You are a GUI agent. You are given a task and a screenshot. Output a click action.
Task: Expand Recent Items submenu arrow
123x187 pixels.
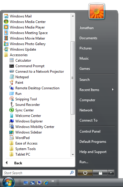[113, 90]
